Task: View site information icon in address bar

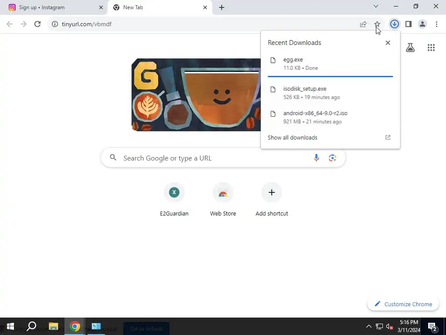Action: pos(54,24)
